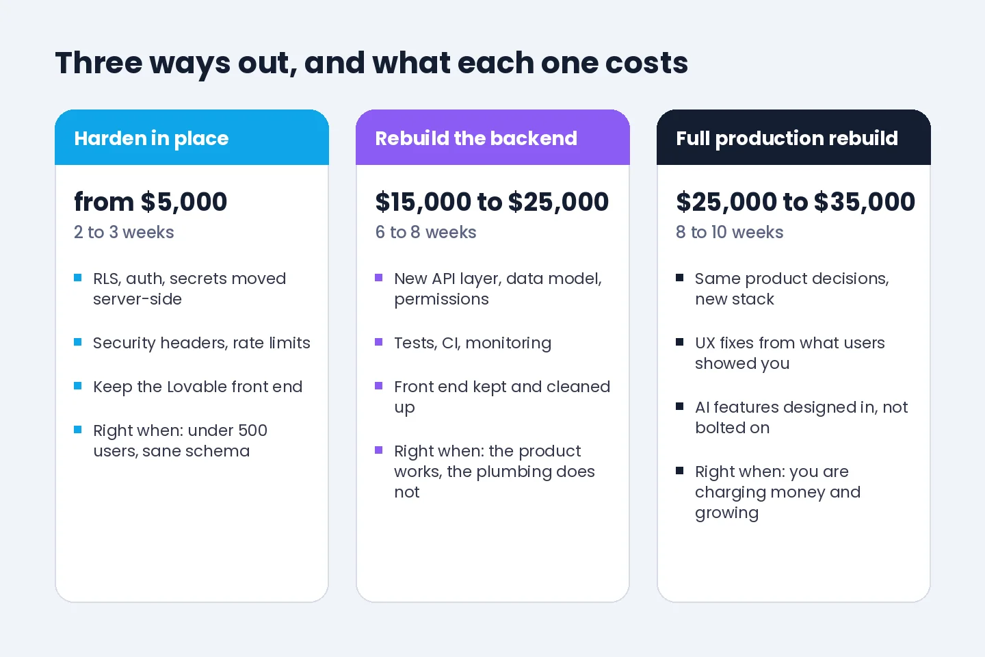Click the 8 to 10 weeks duration
985x657 pixels.
point(730,233)
